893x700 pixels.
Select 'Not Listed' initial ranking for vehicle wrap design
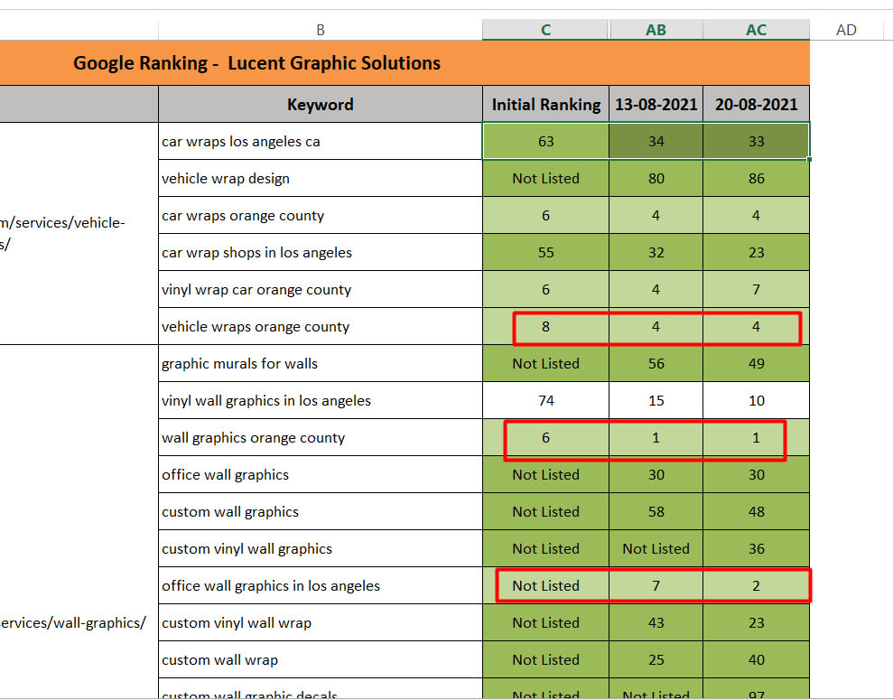[x=545, y=178]
